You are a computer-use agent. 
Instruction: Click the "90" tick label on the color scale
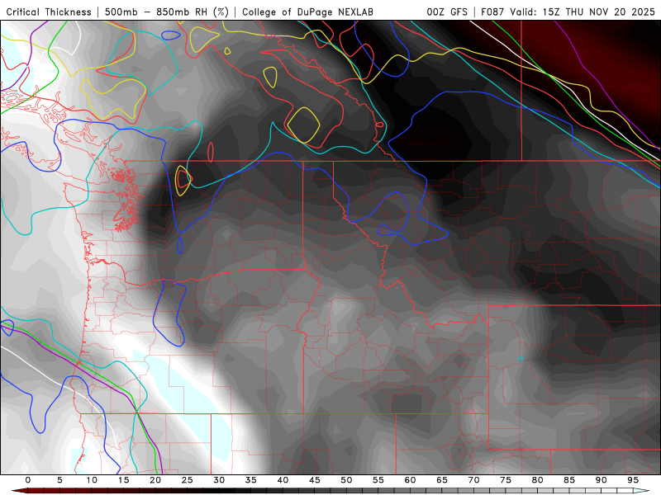tap(601, 480)
